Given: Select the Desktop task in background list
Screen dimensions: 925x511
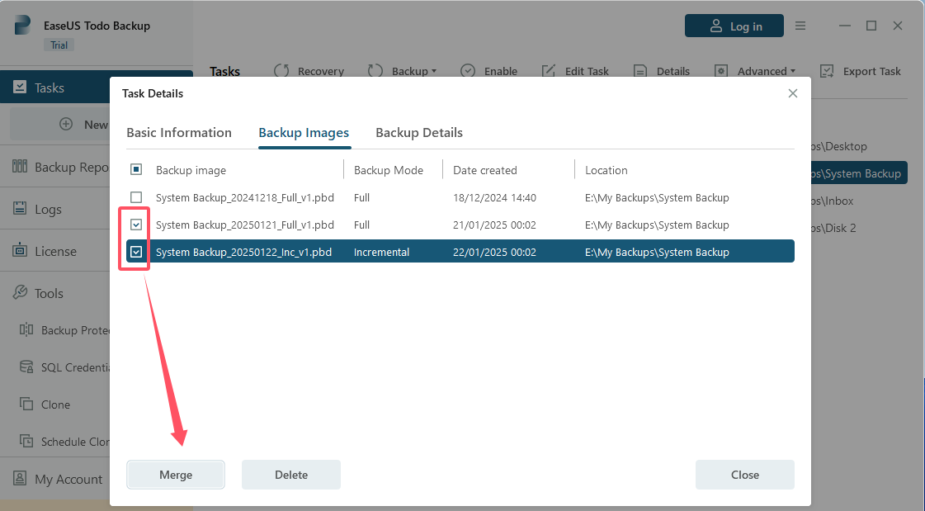Looking at the screenshot, I should pyautogui.click(x=839, y=146).
